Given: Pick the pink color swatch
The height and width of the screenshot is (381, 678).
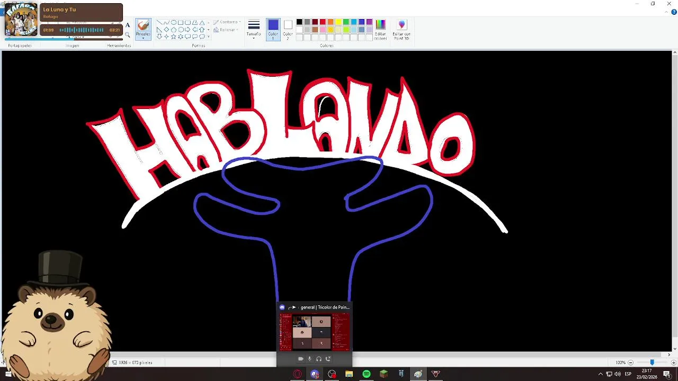Looking at the screenshot, I should 323,30.
